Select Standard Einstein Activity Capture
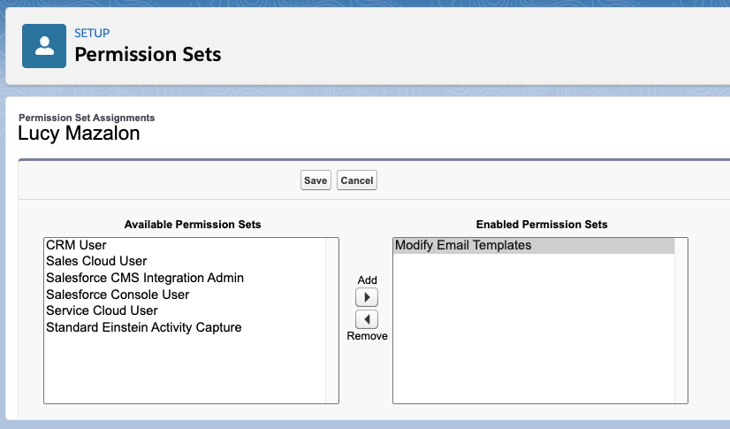This screenshot has height=429, width=730. [x=185, y=327]
